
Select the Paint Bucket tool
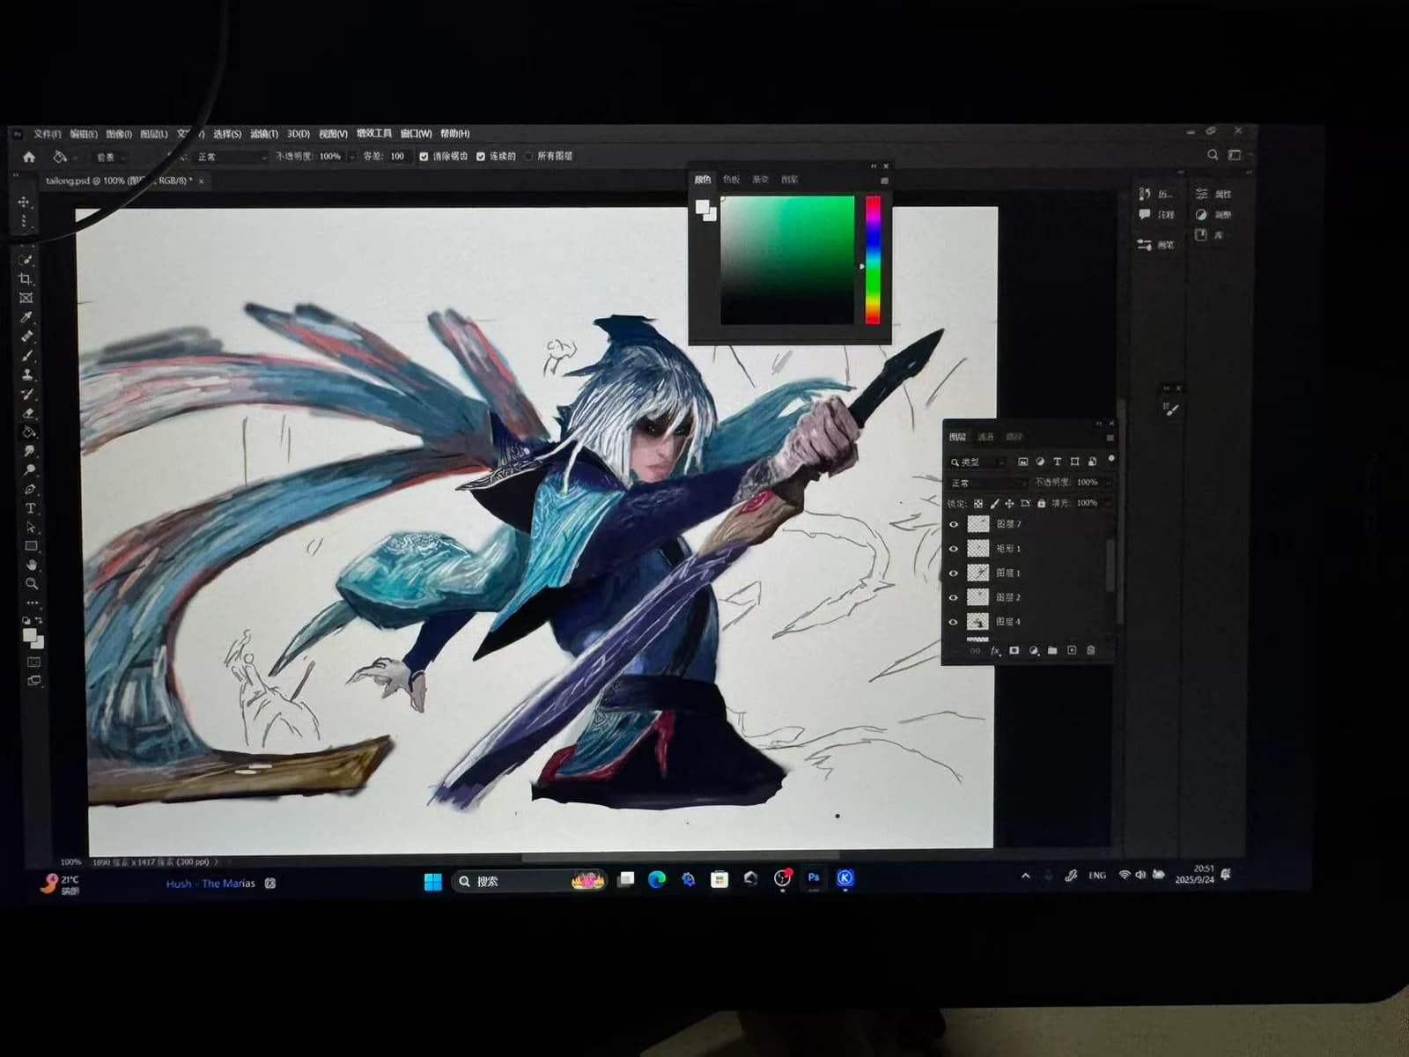29,432
